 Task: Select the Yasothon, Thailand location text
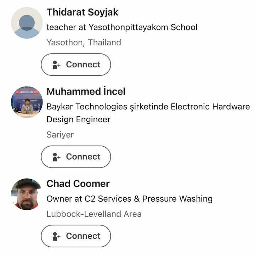84,43
